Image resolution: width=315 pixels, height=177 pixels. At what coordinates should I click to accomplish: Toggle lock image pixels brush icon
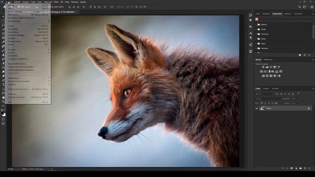(265, 103)
